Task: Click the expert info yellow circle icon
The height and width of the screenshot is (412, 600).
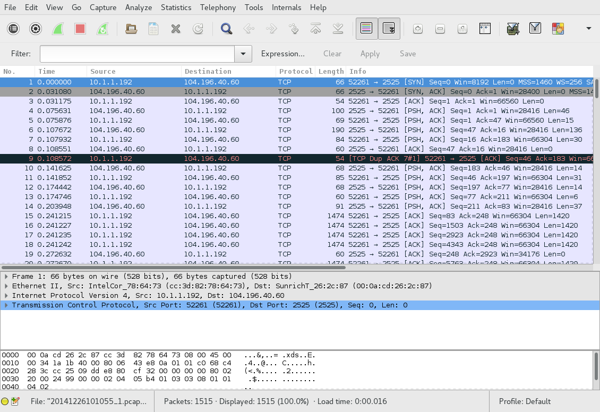Action: 5,401
